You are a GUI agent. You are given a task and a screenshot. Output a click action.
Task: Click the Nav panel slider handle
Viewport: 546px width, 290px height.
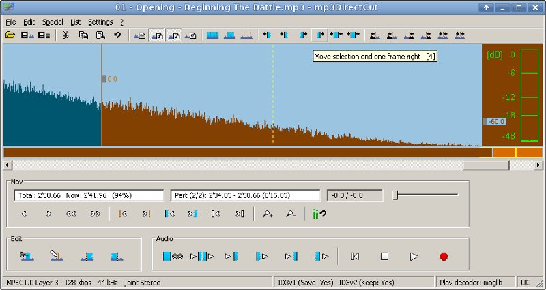coord(395,195)
